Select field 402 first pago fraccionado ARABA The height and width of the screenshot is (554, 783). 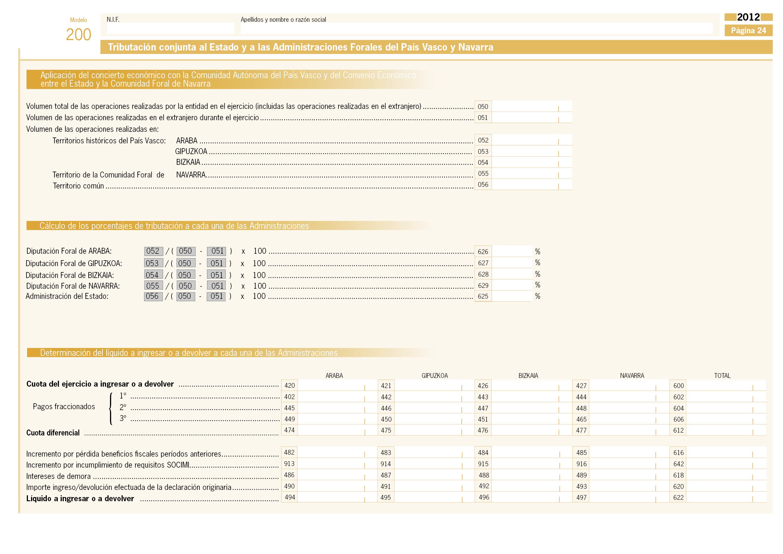(337, 397)
